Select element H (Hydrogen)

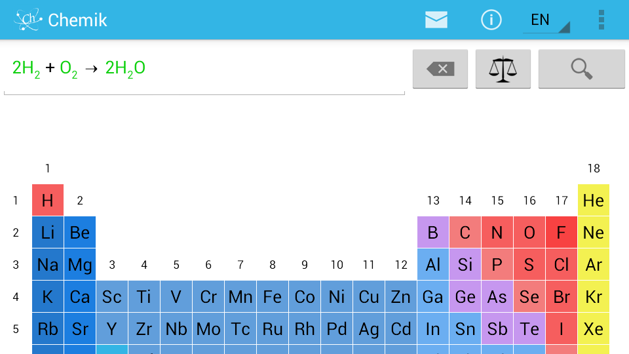[48, 200]
